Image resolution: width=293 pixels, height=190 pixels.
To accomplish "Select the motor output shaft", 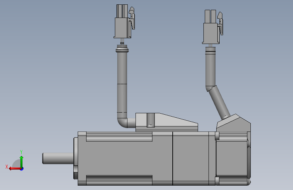I will 58,159.
